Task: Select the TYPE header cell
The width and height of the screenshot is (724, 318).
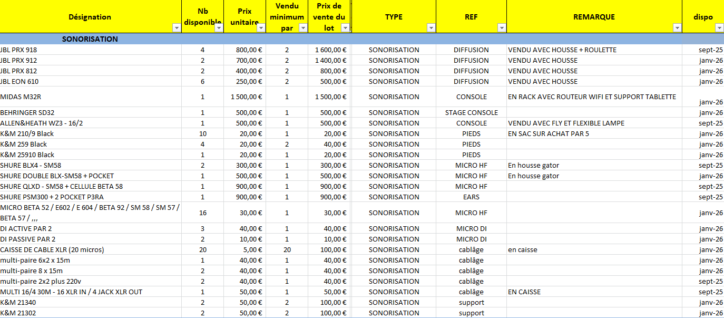Action: coord(394,17)
